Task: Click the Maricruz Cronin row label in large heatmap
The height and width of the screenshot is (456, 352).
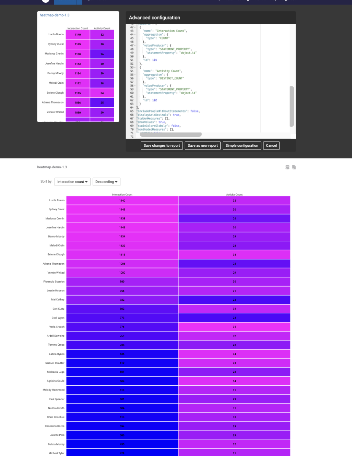Action: [55, 218]
